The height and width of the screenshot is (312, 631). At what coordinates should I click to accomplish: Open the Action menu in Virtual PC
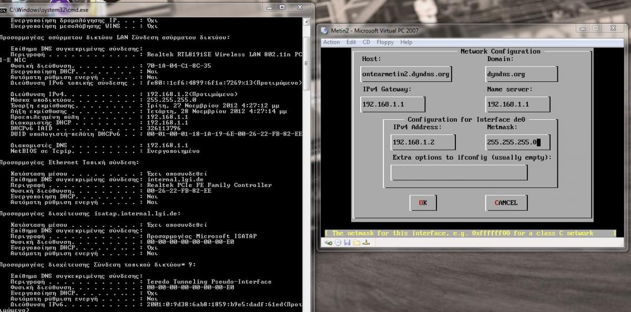coord(331,42)
